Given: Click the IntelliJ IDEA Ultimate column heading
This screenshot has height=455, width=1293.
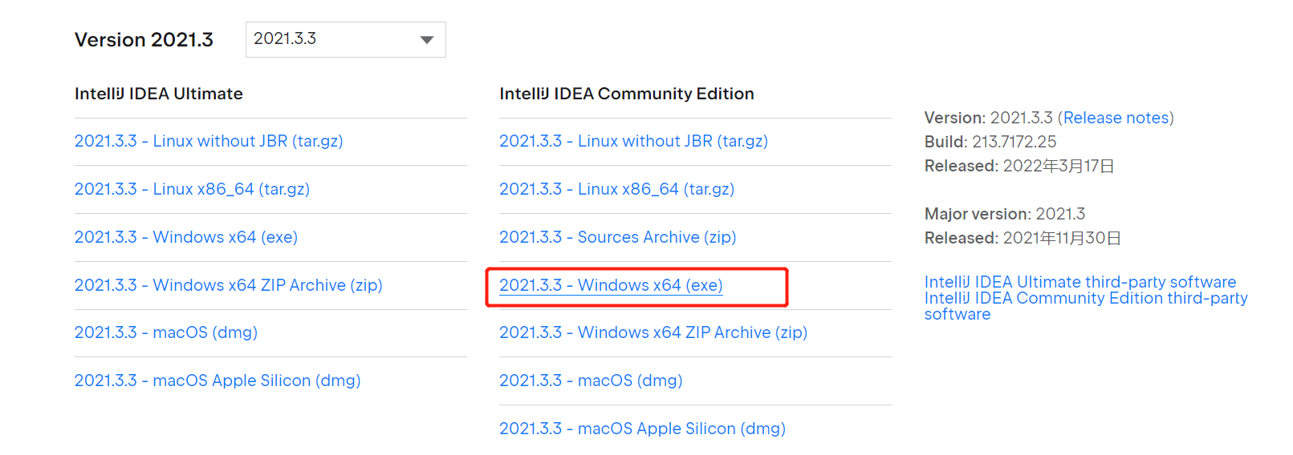Looking at the screenshot, I should pyautogui.click(x=158, y=94).
